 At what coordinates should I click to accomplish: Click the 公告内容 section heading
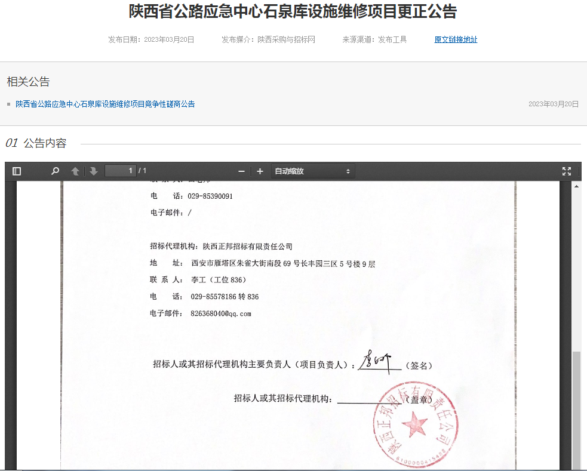coord(45,143)
